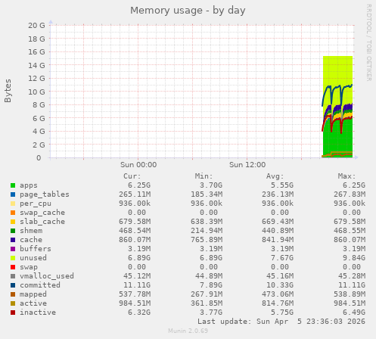This screenshot has width=376, height=339.
Task: Click the Max: column header
Action: pyautogui.click(x=346, y=176)
